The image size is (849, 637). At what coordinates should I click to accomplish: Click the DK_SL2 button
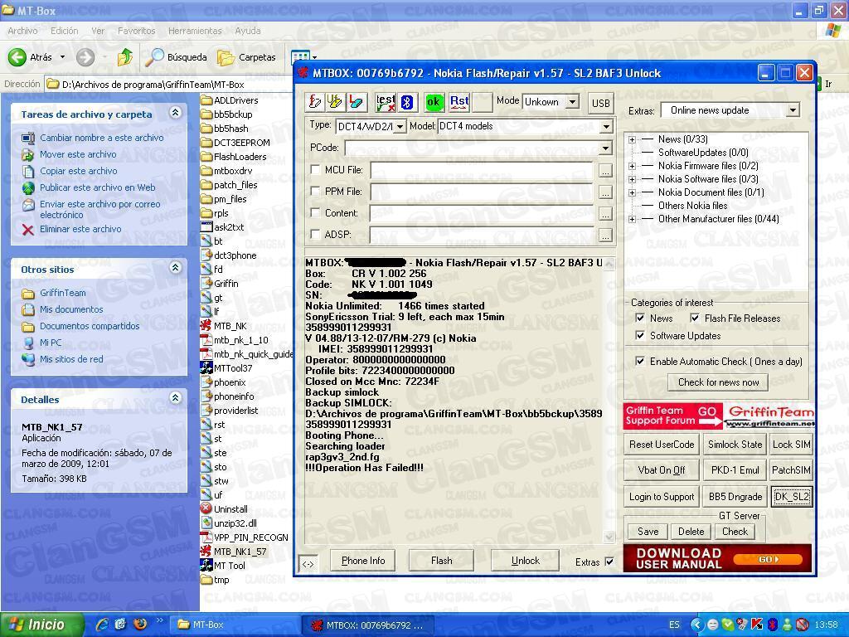point(792,497)
